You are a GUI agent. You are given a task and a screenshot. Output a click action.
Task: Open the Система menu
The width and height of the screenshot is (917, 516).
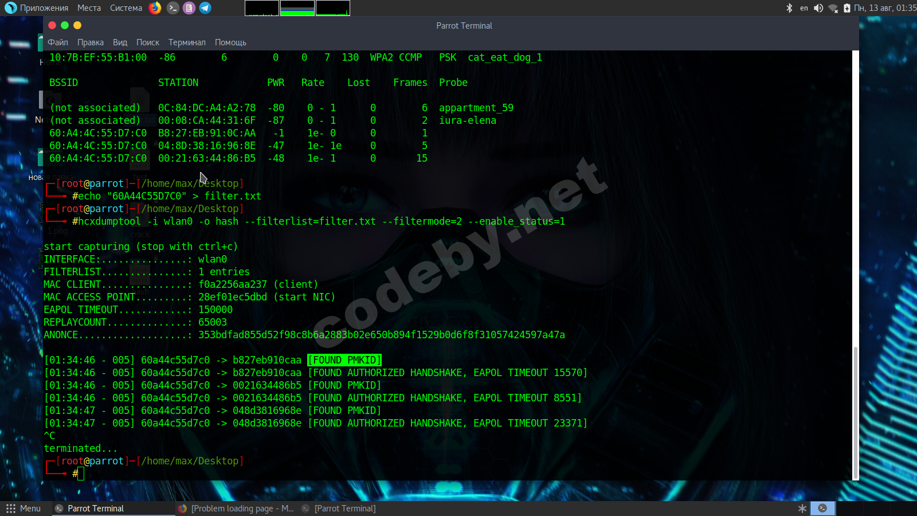coord(126,8)
